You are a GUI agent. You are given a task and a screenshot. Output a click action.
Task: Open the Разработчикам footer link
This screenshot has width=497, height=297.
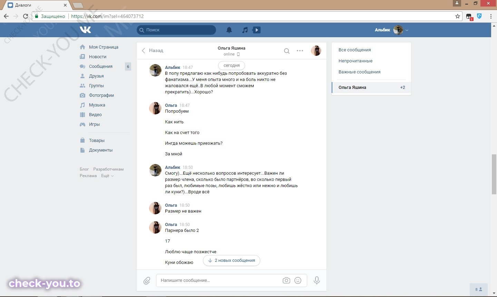click(x=108, y=169)
